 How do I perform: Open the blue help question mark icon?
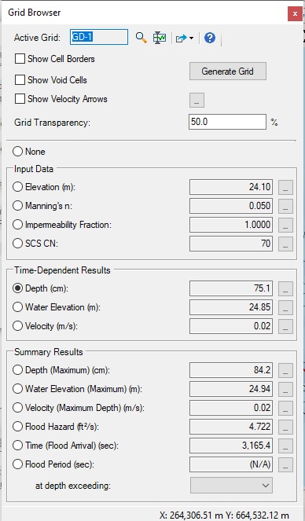[210, 38]
